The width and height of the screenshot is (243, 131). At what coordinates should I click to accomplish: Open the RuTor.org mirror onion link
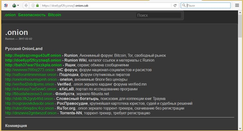(x=30, y=108)
